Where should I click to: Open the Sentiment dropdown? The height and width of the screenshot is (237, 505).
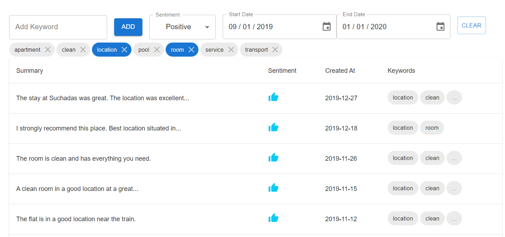183,27
